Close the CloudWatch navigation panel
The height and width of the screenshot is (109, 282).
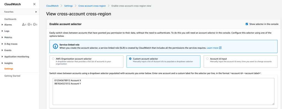[34, 4]
